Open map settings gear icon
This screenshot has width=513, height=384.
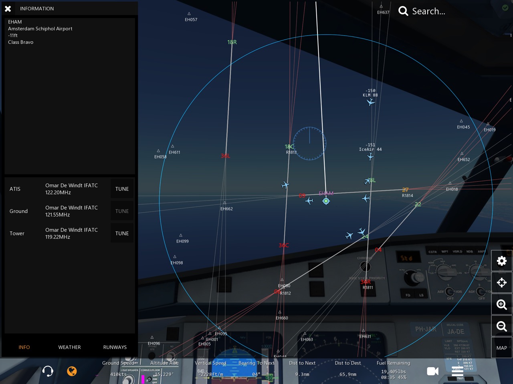point(502,261)
